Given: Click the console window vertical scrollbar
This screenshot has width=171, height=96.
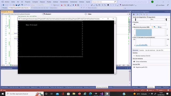Looking at the screenshot, I should point(115,47).
